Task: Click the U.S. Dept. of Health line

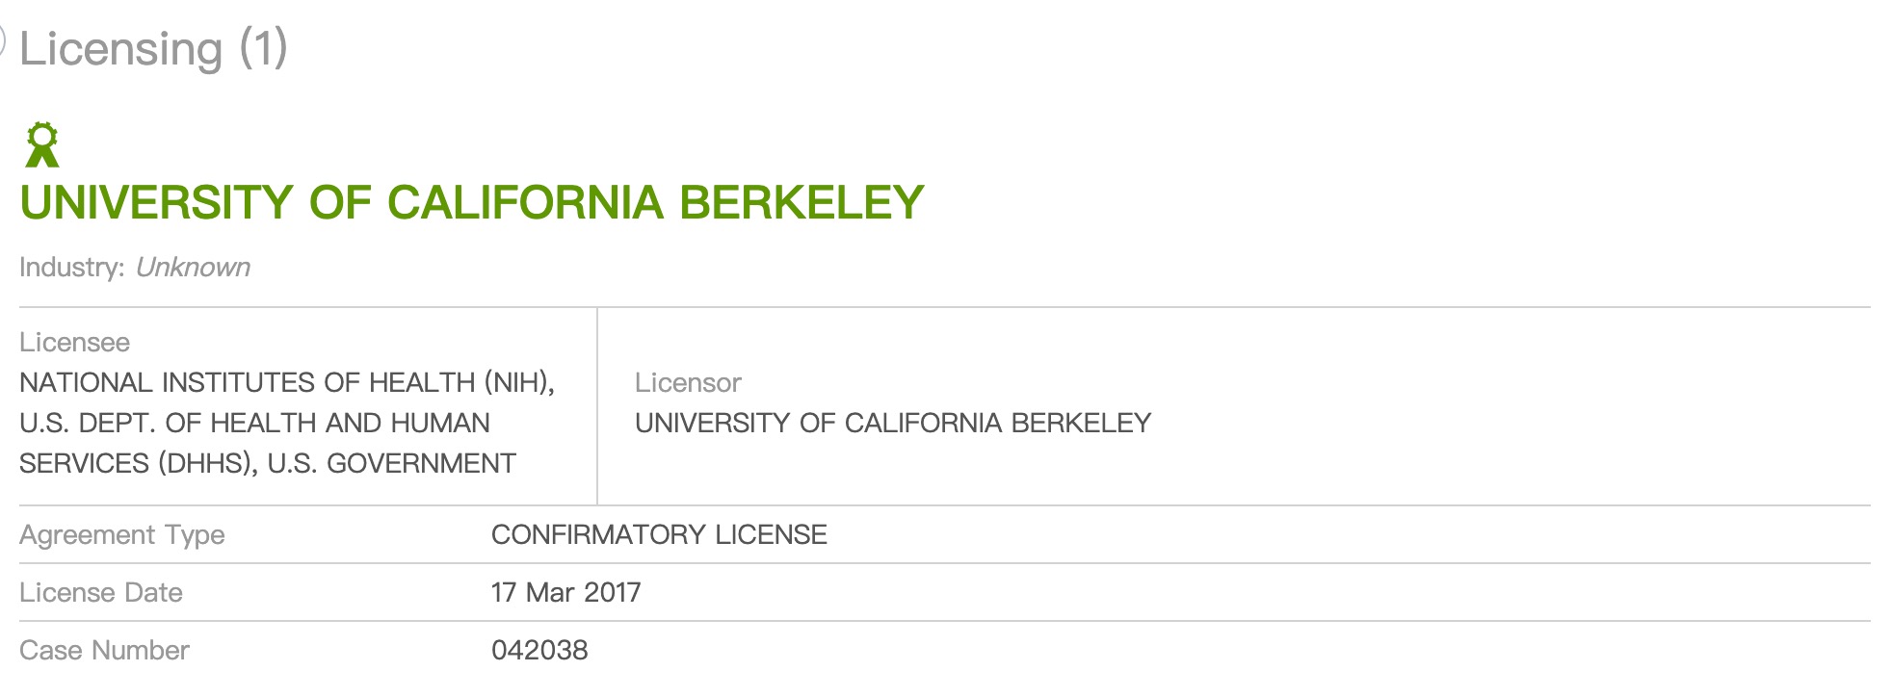Action: click(254, 424)
